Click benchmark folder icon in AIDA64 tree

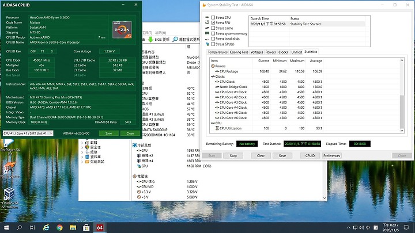87,162
